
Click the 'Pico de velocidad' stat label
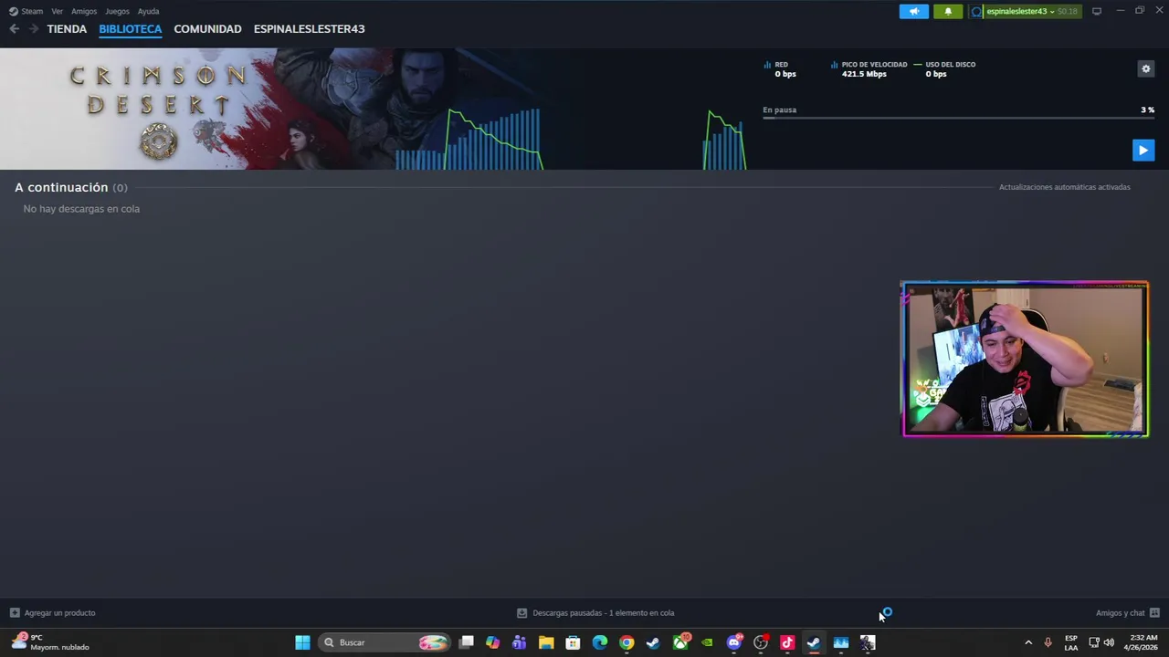click(x=874, y=65)
